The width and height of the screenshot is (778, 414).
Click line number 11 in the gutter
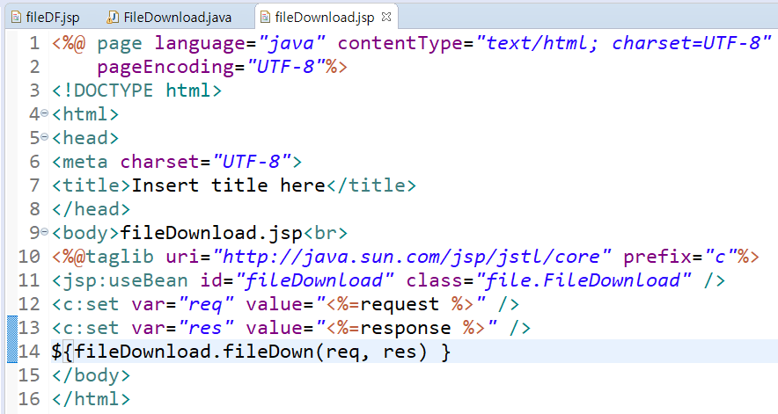(x=29, y=280)
